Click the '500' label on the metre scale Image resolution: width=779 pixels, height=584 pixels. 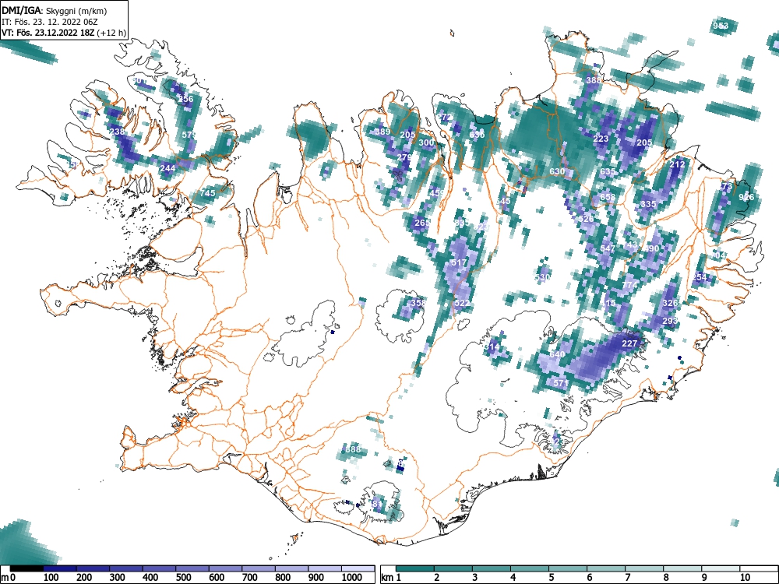pos(183,578)
